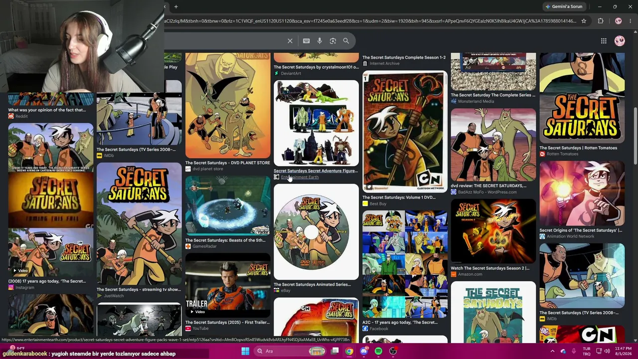The width and height of the screenshot is (638, 359).
Task: Open Task View on the taskbar
Action: click(335, 351)
